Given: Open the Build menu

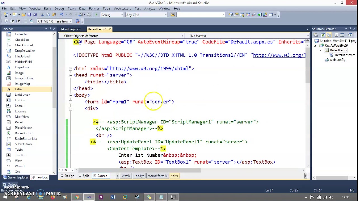Looking at the screenshot, I should click(48, 9).
